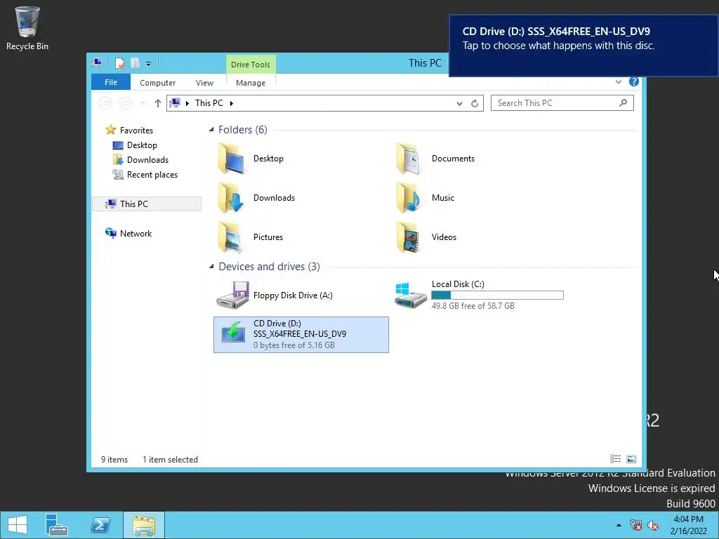This screenshot has width=719, height=539.
Task: Expand the ribbon with the chevron arrow
Action: pyautogui.click(x=619, y=81)
